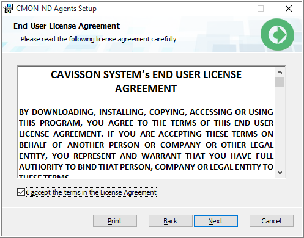Click the installer icon in the title bar

(x=8, y=9)
